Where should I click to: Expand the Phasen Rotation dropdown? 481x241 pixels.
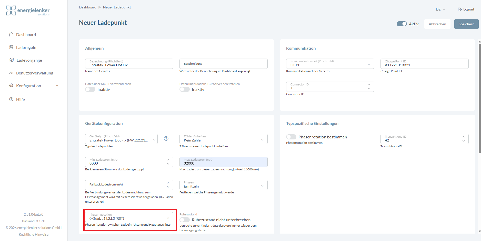click(129, 217)
